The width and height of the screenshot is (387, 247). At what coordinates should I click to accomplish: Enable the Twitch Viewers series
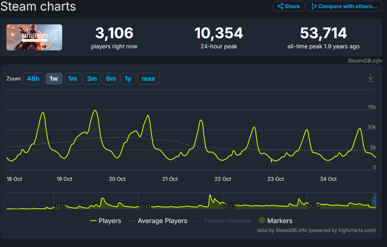click(223, 221)
